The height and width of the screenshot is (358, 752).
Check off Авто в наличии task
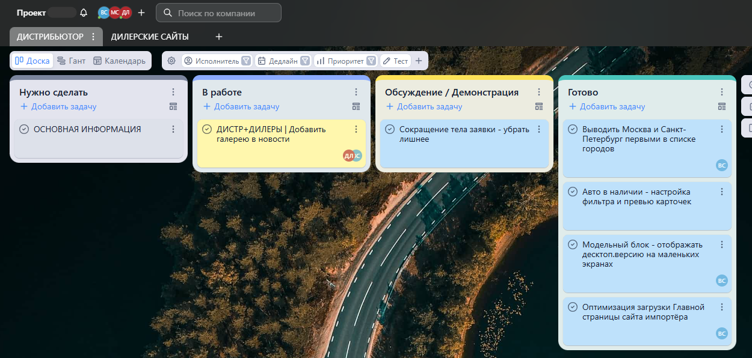573,192
